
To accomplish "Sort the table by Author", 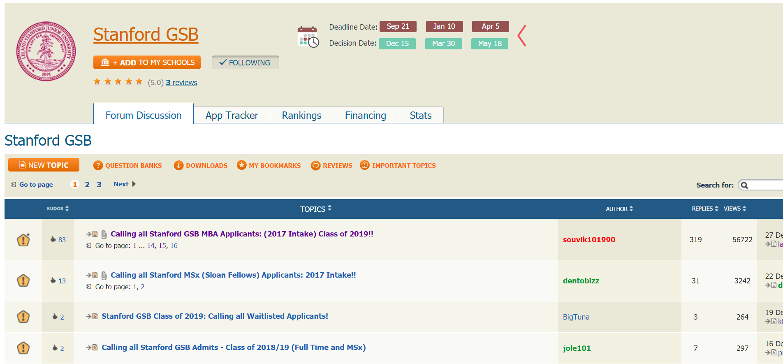I will tap(619, 209).
